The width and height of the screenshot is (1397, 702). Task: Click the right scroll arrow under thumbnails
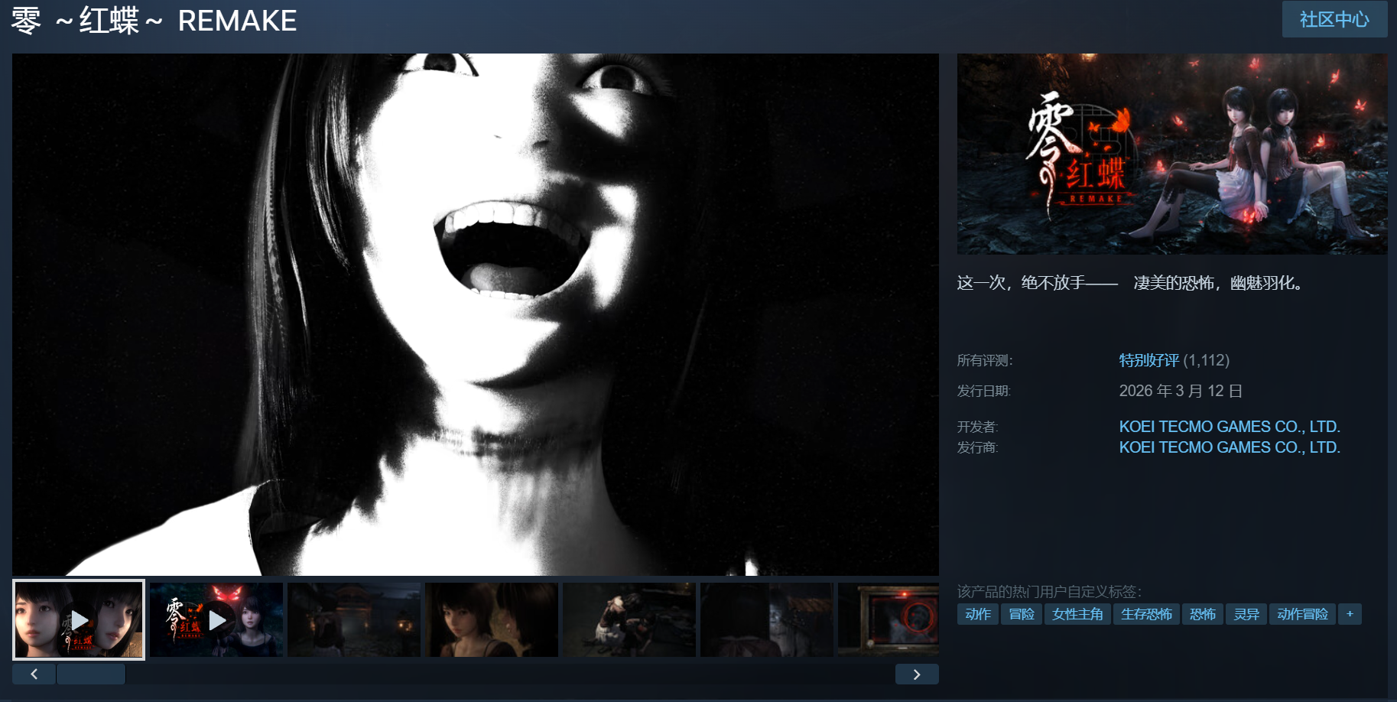(x=916, y=674)
